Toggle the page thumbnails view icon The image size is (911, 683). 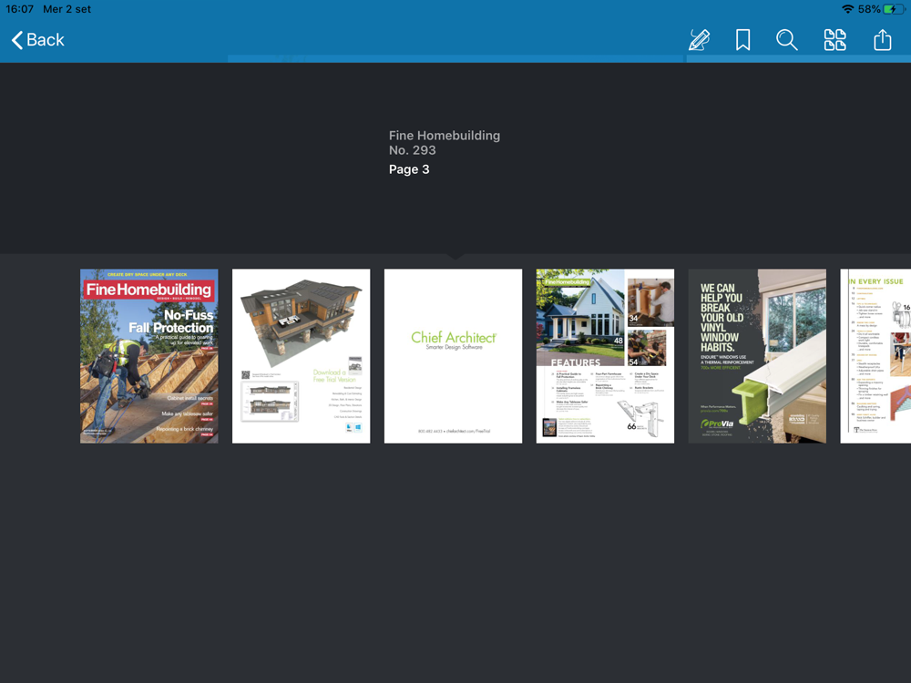point(834,39)
